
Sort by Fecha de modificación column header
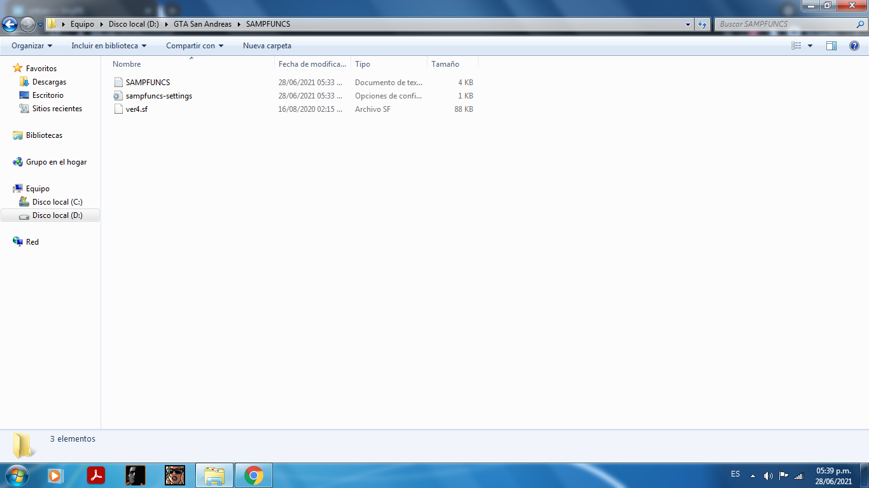[313, 64]
